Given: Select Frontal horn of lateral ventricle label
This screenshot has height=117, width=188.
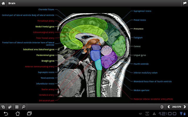Looking at the screenshot, I should tap(28, 44).
